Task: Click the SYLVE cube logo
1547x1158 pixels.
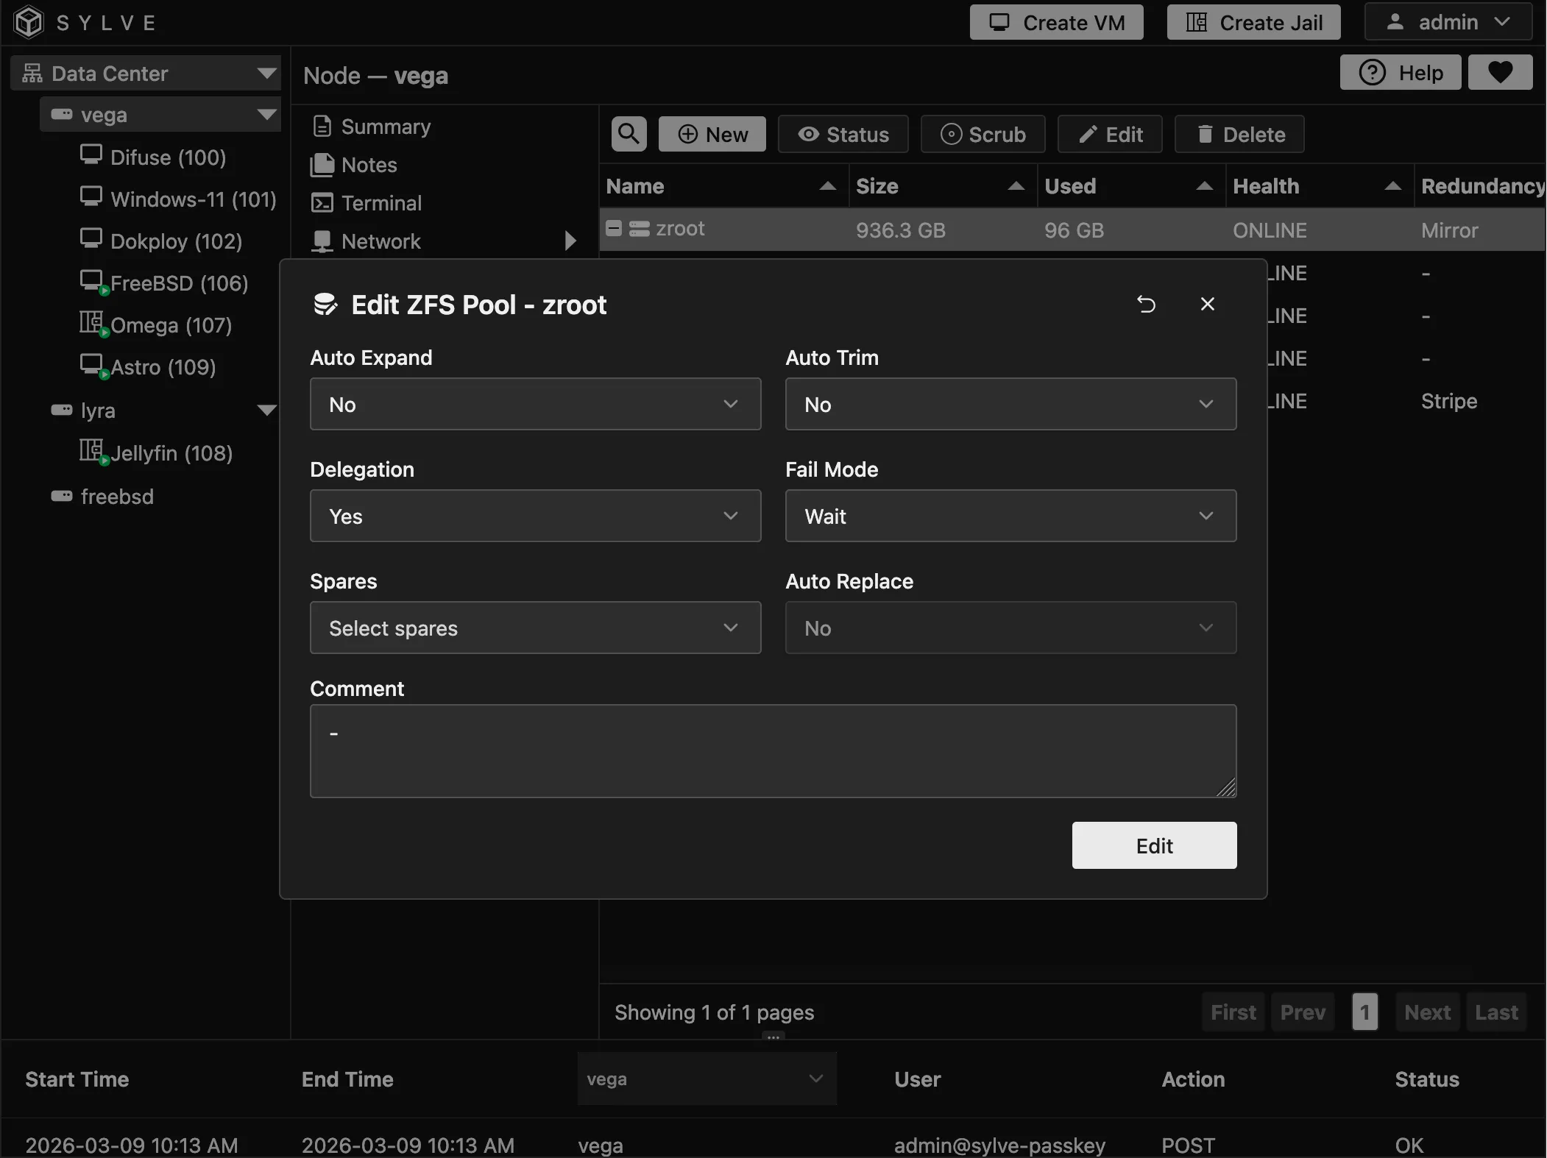Action: (28, 21)
